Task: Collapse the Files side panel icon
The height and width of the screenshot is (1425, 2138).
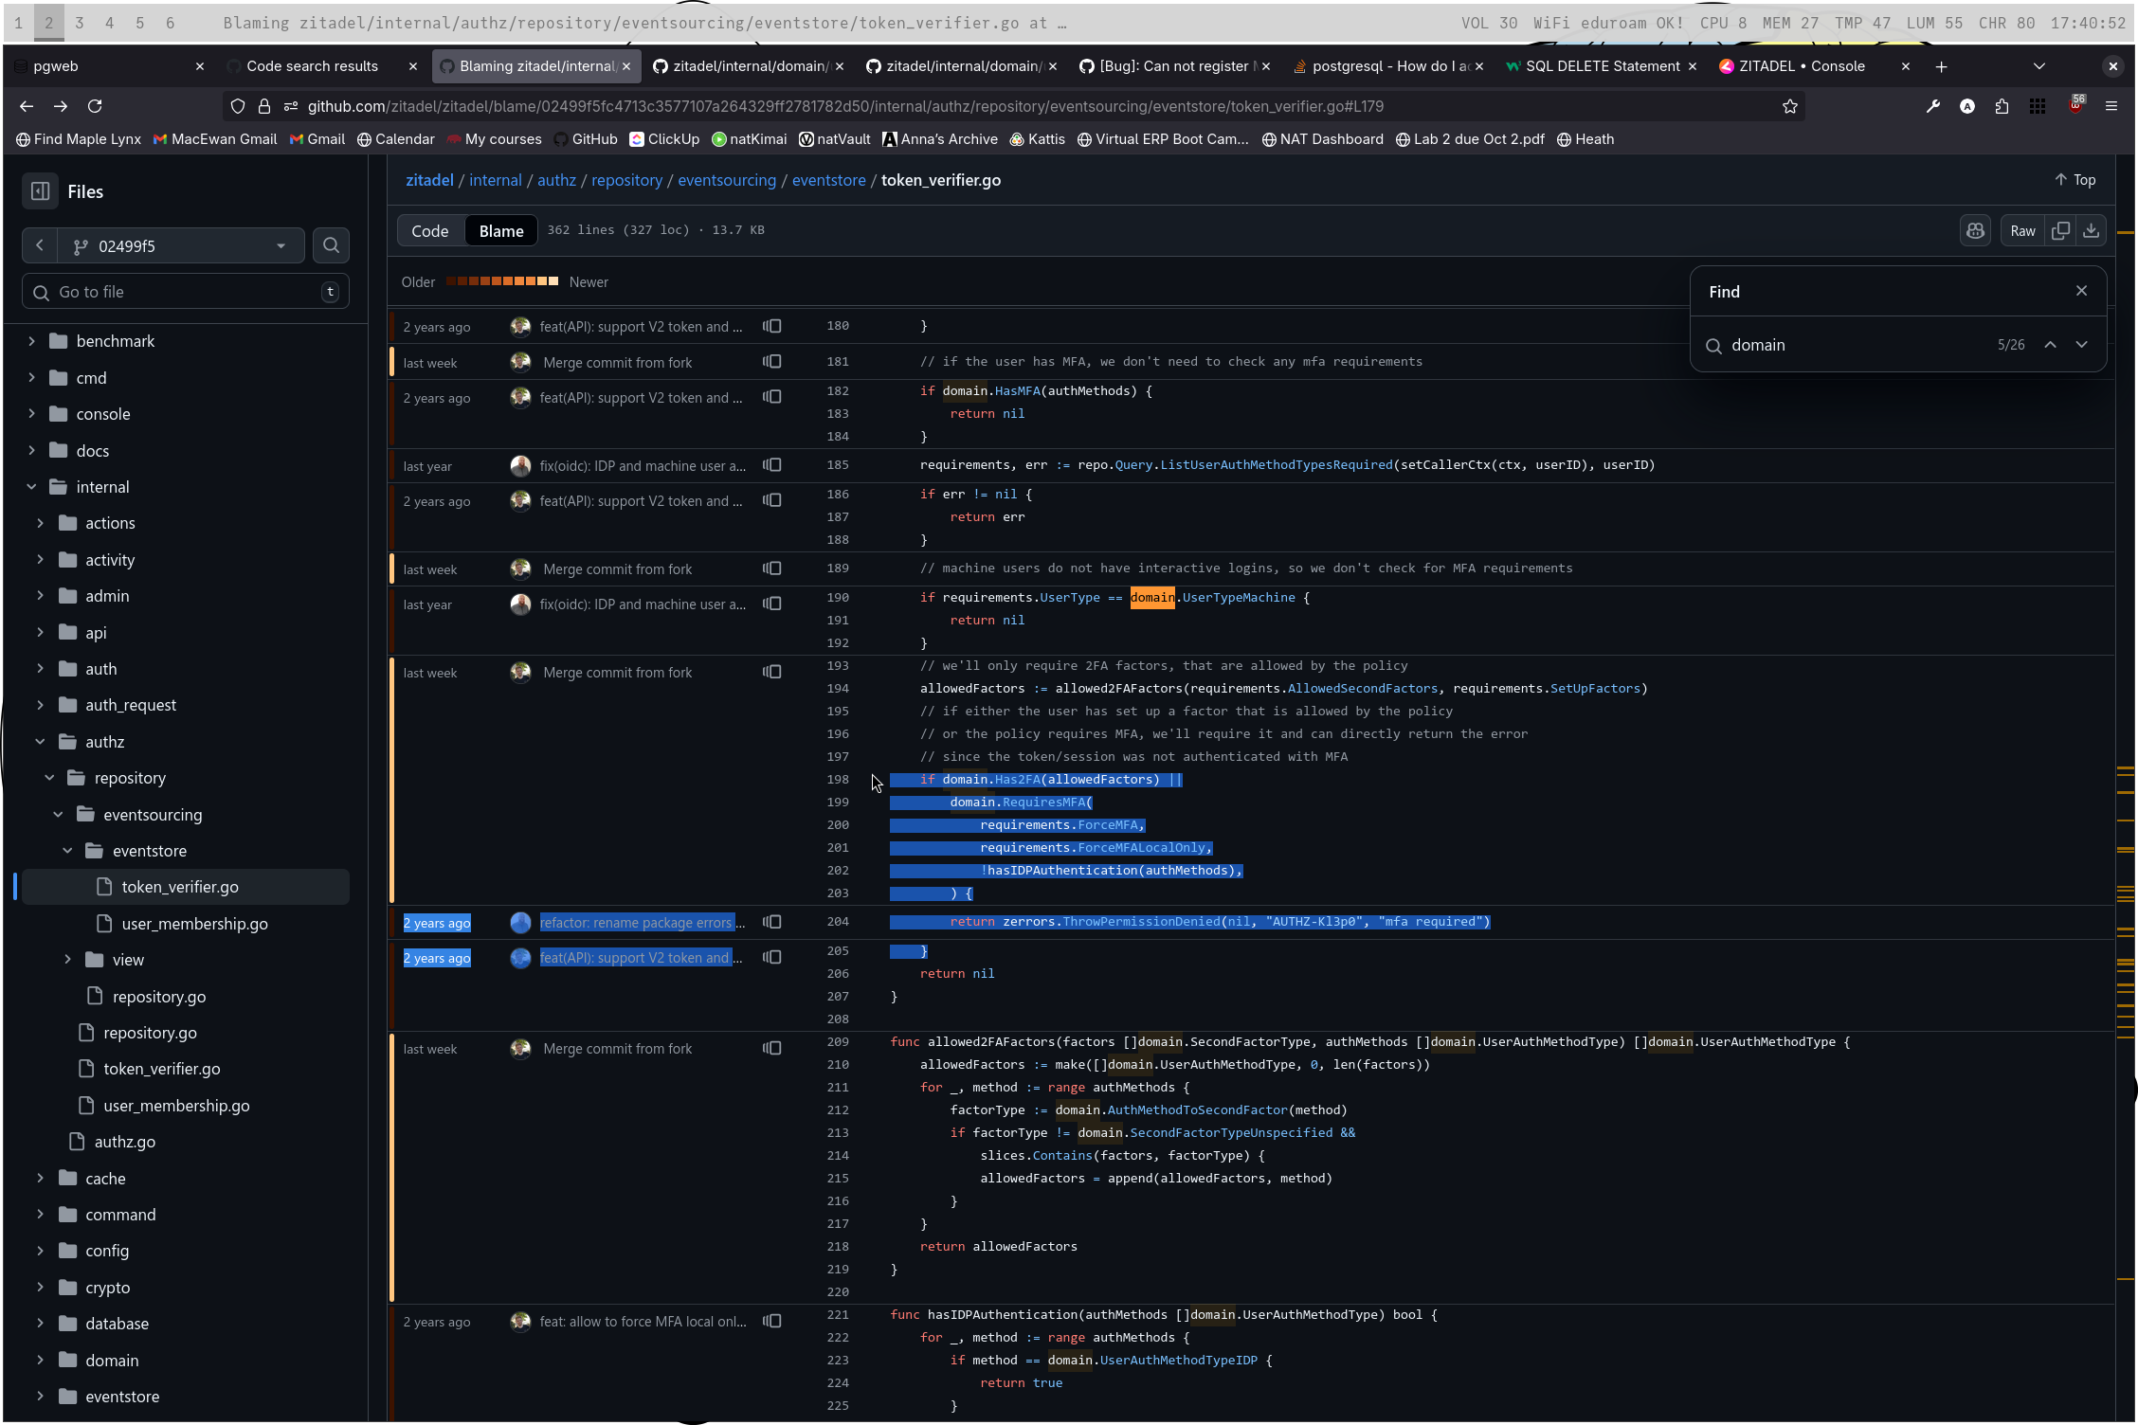Action: 40,191
